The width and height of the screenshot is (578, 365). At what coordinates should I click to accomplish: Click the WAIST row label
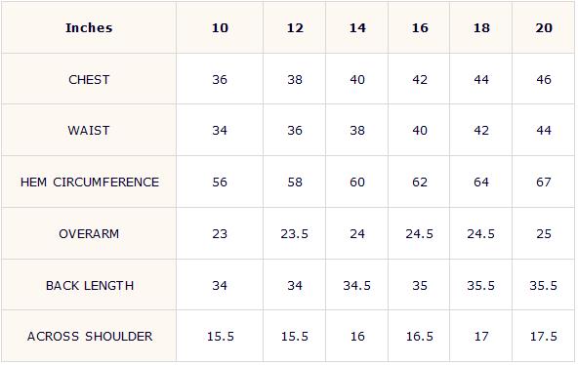click(x=89, y=131)
